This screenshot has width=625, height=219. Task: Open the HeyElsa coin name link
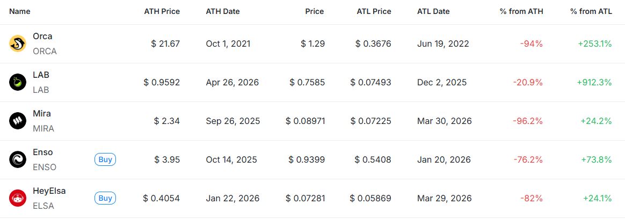coord(49,191)
